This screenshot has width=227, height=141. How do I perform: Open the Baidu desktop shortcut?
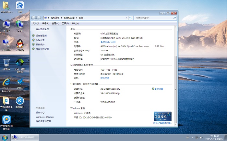coord(19,6)
